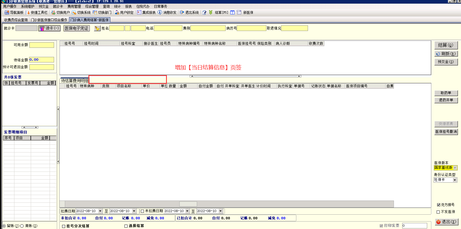Click the 退药开单 button
The image size is (461, 229).
tap(446, 100)
